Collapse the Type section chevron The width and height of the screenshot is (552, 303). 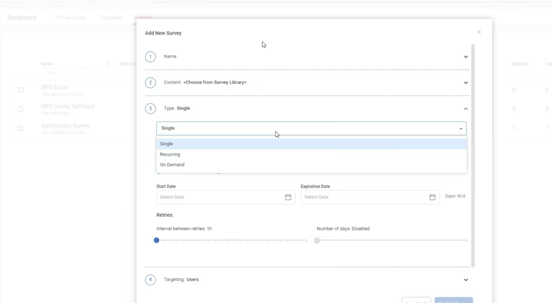(x=466, y=109)
